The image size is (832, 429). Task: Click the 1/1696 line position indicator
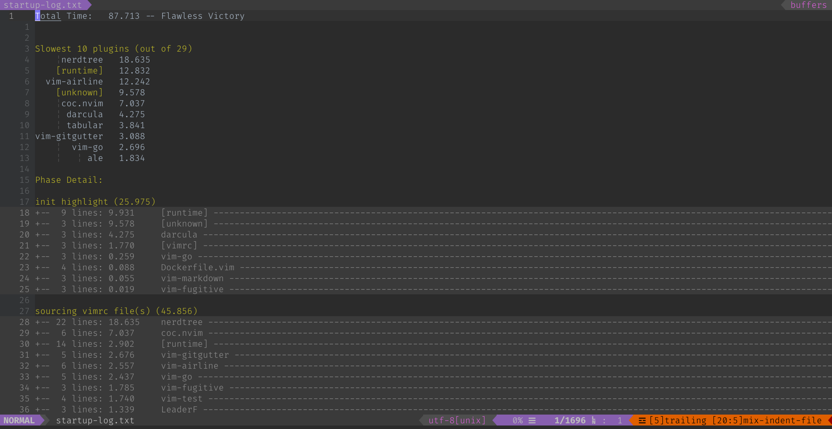(x=569, y=420)
